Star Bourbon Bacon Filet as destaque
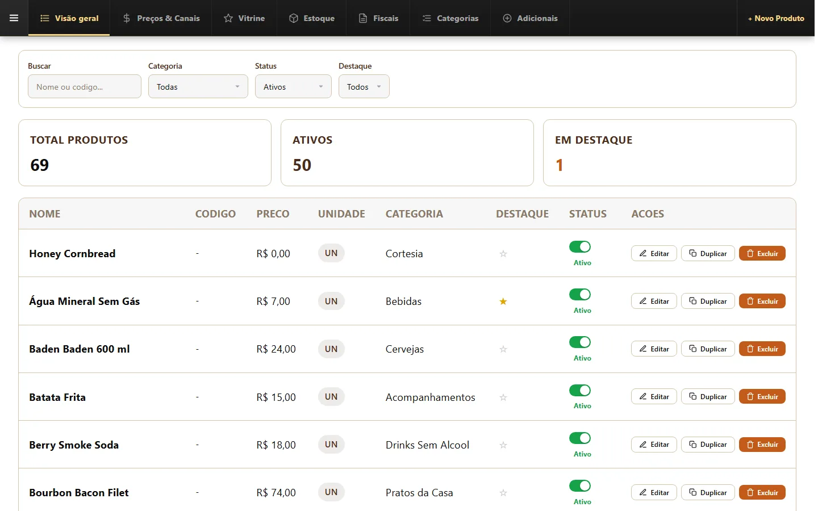The image size is (818, 511). pos(503,493)
